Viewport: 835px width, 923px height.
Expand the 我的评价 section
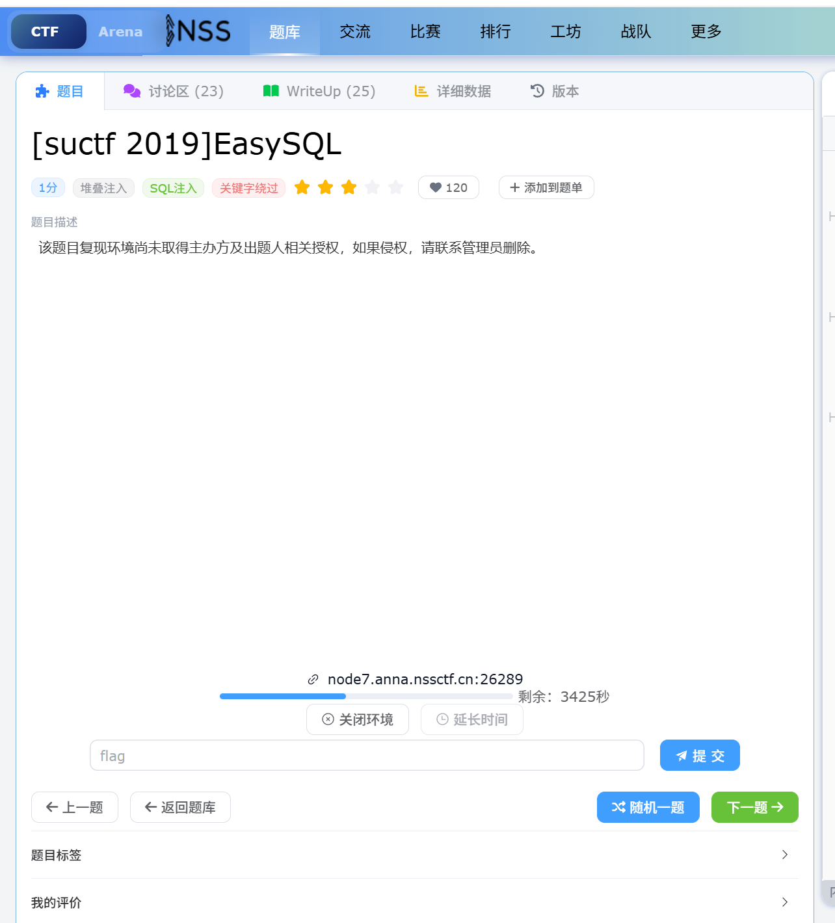pos(414,903)
